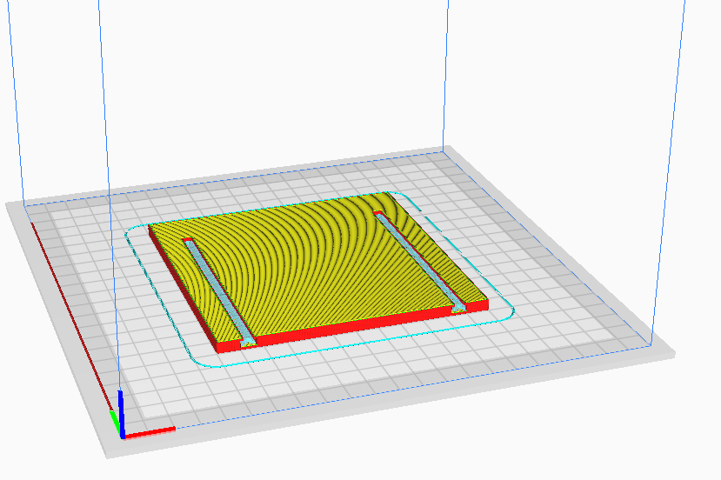The height and width of the screenshot is (480, 721).
Task: Click the red front wall of the model
Action: click(351, 325)
